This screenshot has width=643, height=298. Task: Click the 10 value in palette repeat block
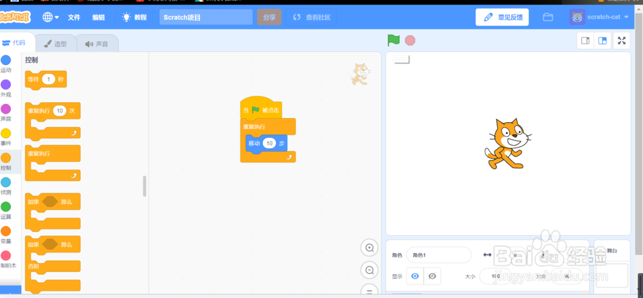point(59,111)
